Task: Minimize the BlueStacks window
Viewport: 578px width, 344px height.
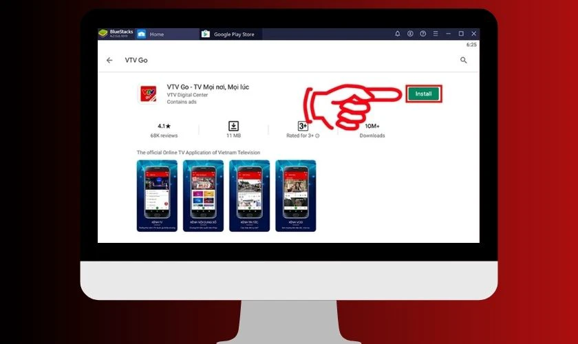Action: pyautogui.click(x=448, y=34)
